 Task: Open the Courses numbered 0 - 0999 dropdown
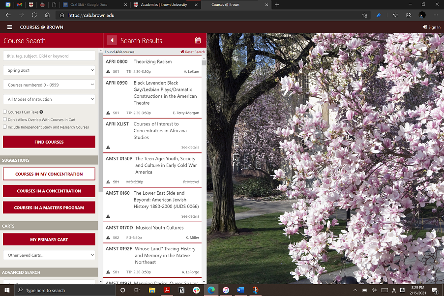49,85
